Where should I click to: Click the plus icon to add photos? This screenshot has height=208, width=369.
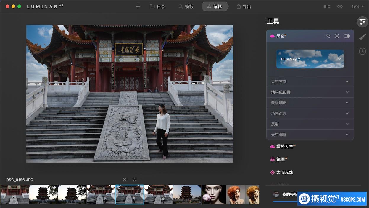[138, 6]
